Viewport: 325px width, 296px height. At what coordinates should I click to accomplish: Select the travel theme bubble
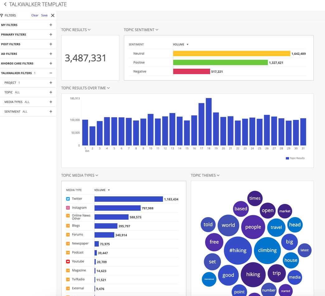click(276, 227)
